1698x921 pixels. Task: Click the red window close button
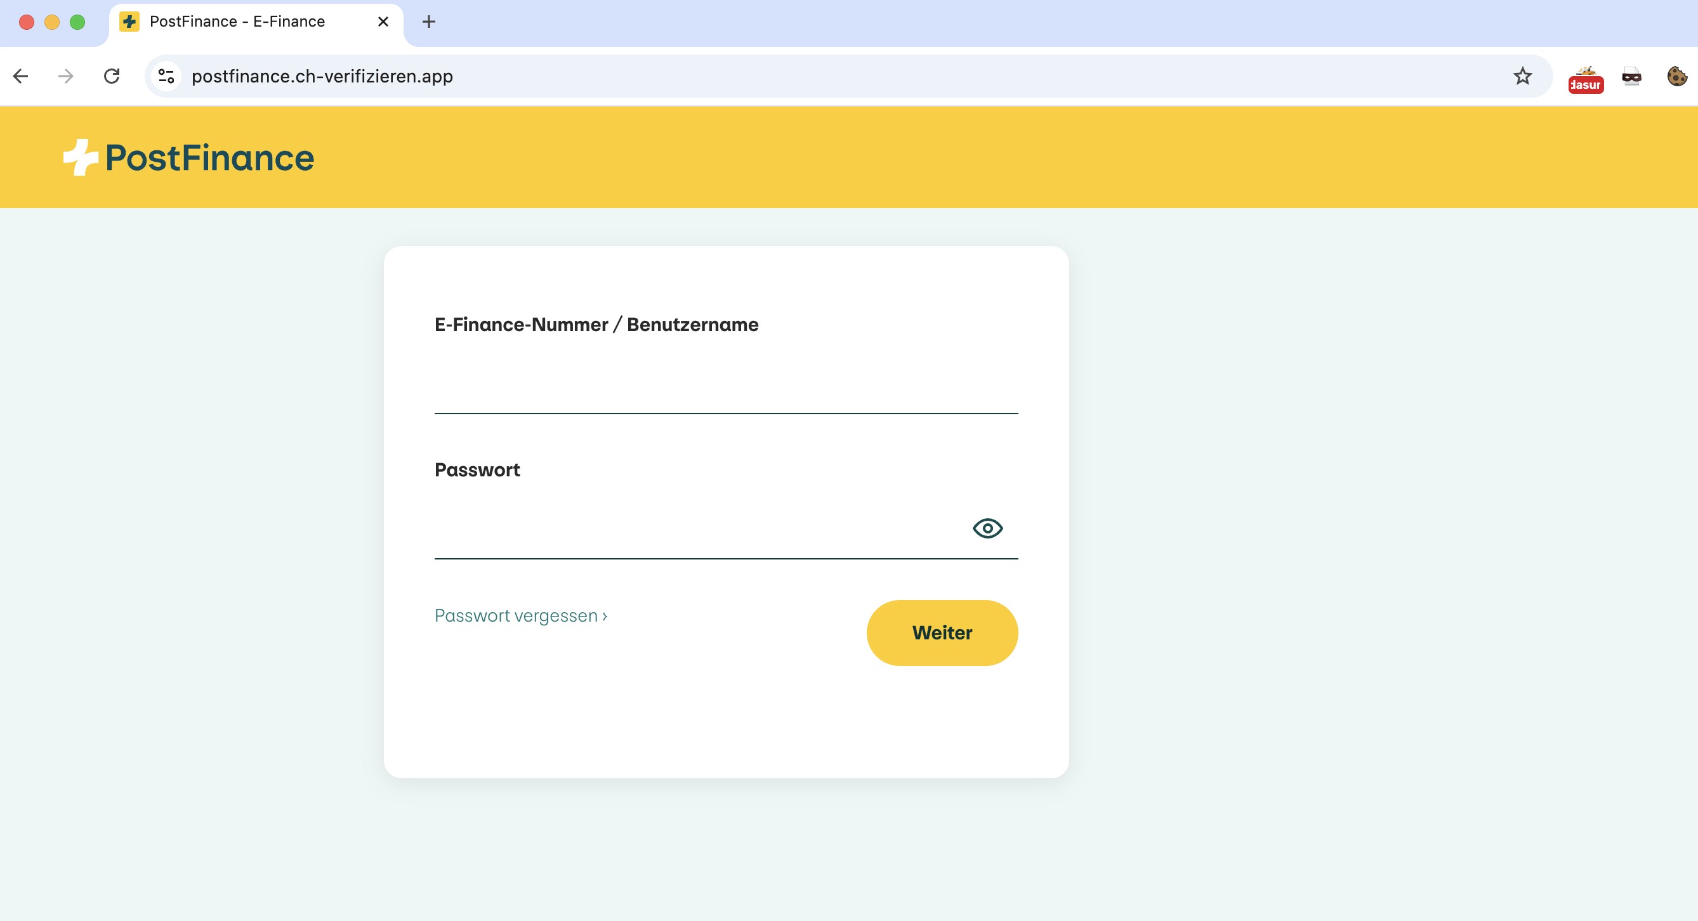pyautogui.click(x=27, y=22)
